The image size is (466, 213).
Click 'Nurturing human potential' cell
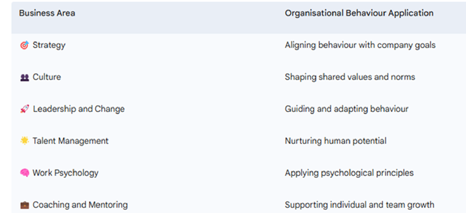(x=336, y=141)
